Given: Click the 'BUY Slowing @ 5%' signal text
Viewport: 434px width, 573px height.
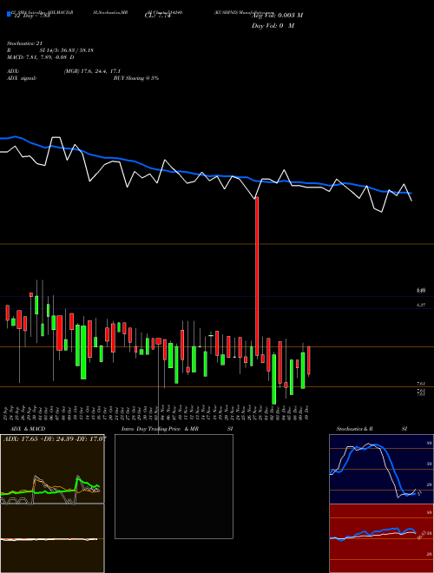Looking at the screenshot, I should pyautogui.click(x=136, y=78).
